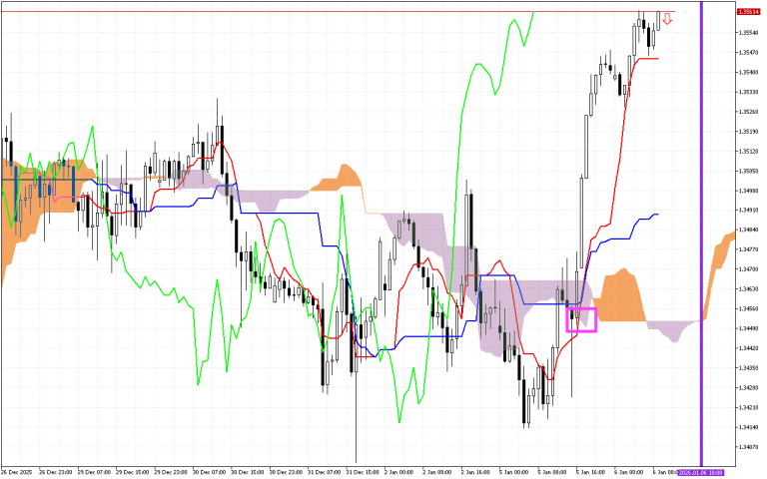Click the 1.34770 price axis label
767x479 pixels.
point(748,249)
